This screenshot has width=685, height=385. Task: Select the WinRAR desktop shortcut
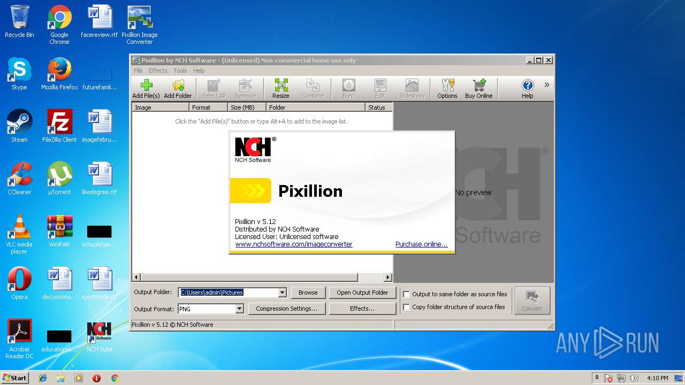click(59, 231)
